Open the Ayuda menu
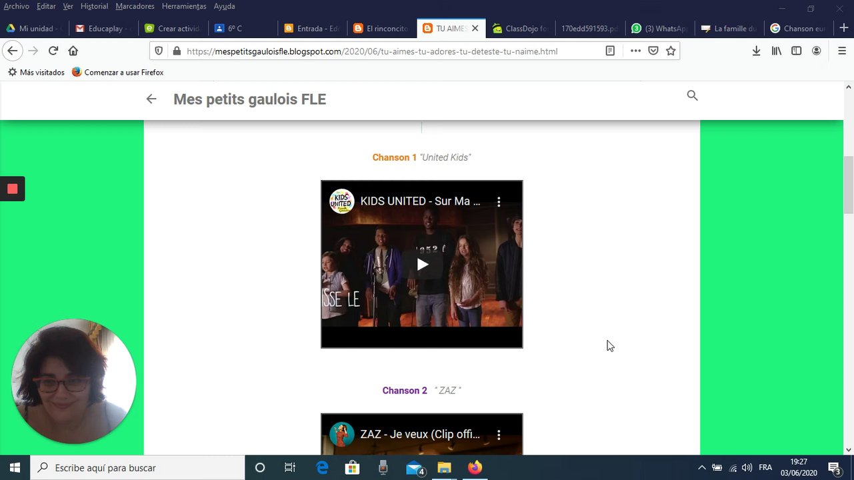This screenshot has height=480, width=854. (224, 6)
